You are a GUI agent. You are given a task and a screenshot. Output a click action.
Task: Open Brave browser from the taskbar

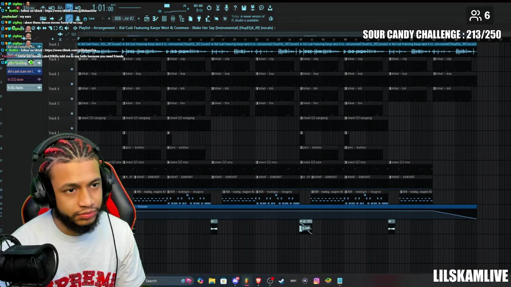[x=258, y=281]
